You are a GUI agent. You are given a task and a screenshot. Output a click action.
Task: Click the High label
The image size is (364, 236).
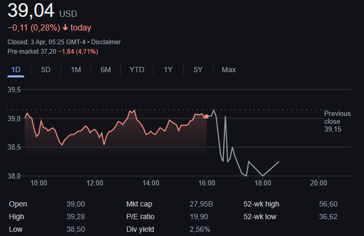[16, 217]
